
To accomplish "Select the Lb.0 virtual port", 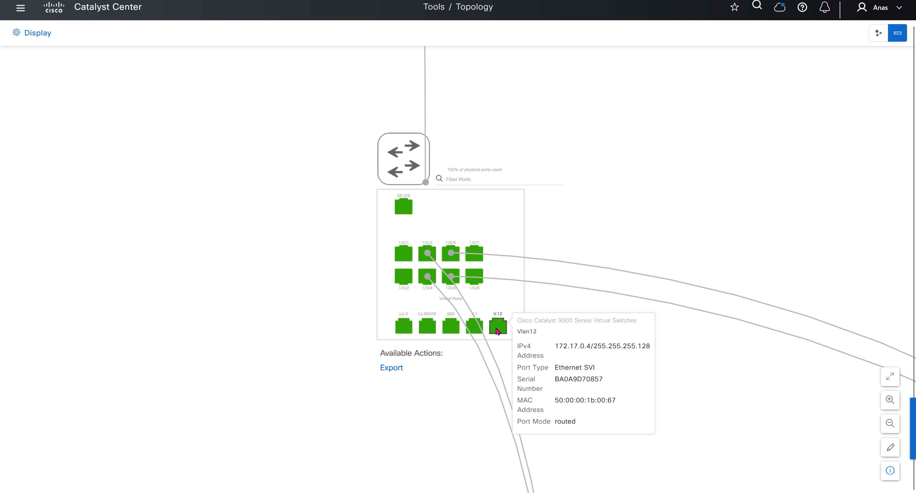I will pos(403,326).
